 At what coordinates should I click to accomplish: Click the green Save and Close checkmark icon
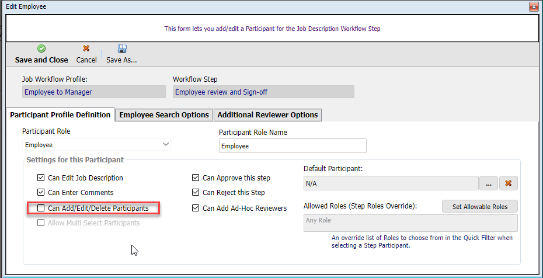point(41,49)
